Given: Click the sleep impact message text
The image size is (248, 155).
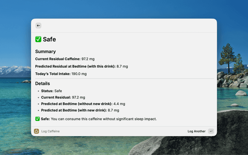Looking at the screenshot, I should [x=103, y=119].
